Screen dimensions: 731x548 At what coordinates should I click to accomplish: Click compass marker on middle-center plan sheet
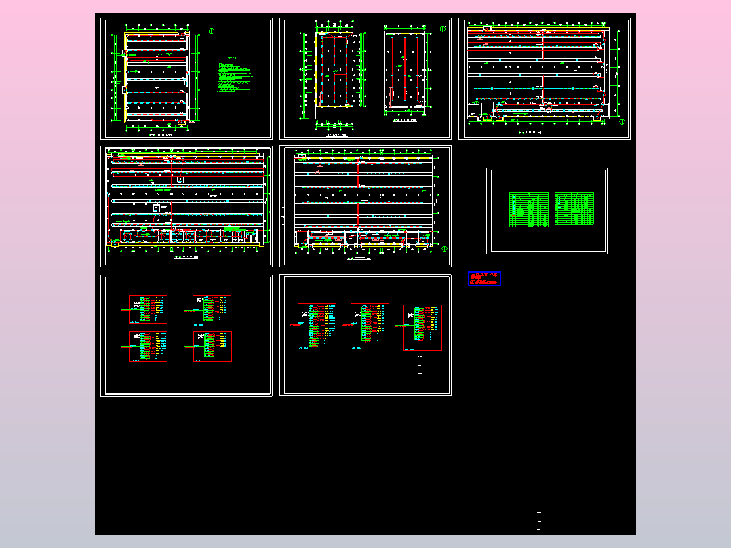444,249
